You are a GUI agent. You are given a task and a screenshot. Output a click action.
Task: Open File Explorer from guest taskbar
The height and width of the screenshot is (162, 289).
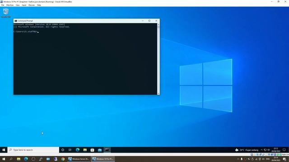[x=85, y=150]
